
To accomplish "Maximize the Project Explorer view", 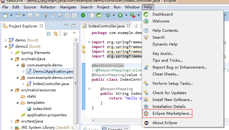I will tap(73, 26).
